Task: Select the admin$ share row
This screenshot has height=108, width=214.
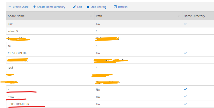Action: tap(13, 31)
